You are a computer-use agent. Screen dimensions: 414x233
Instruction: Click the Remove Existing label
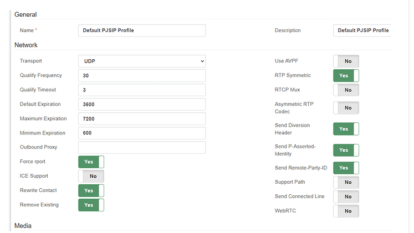39,205
